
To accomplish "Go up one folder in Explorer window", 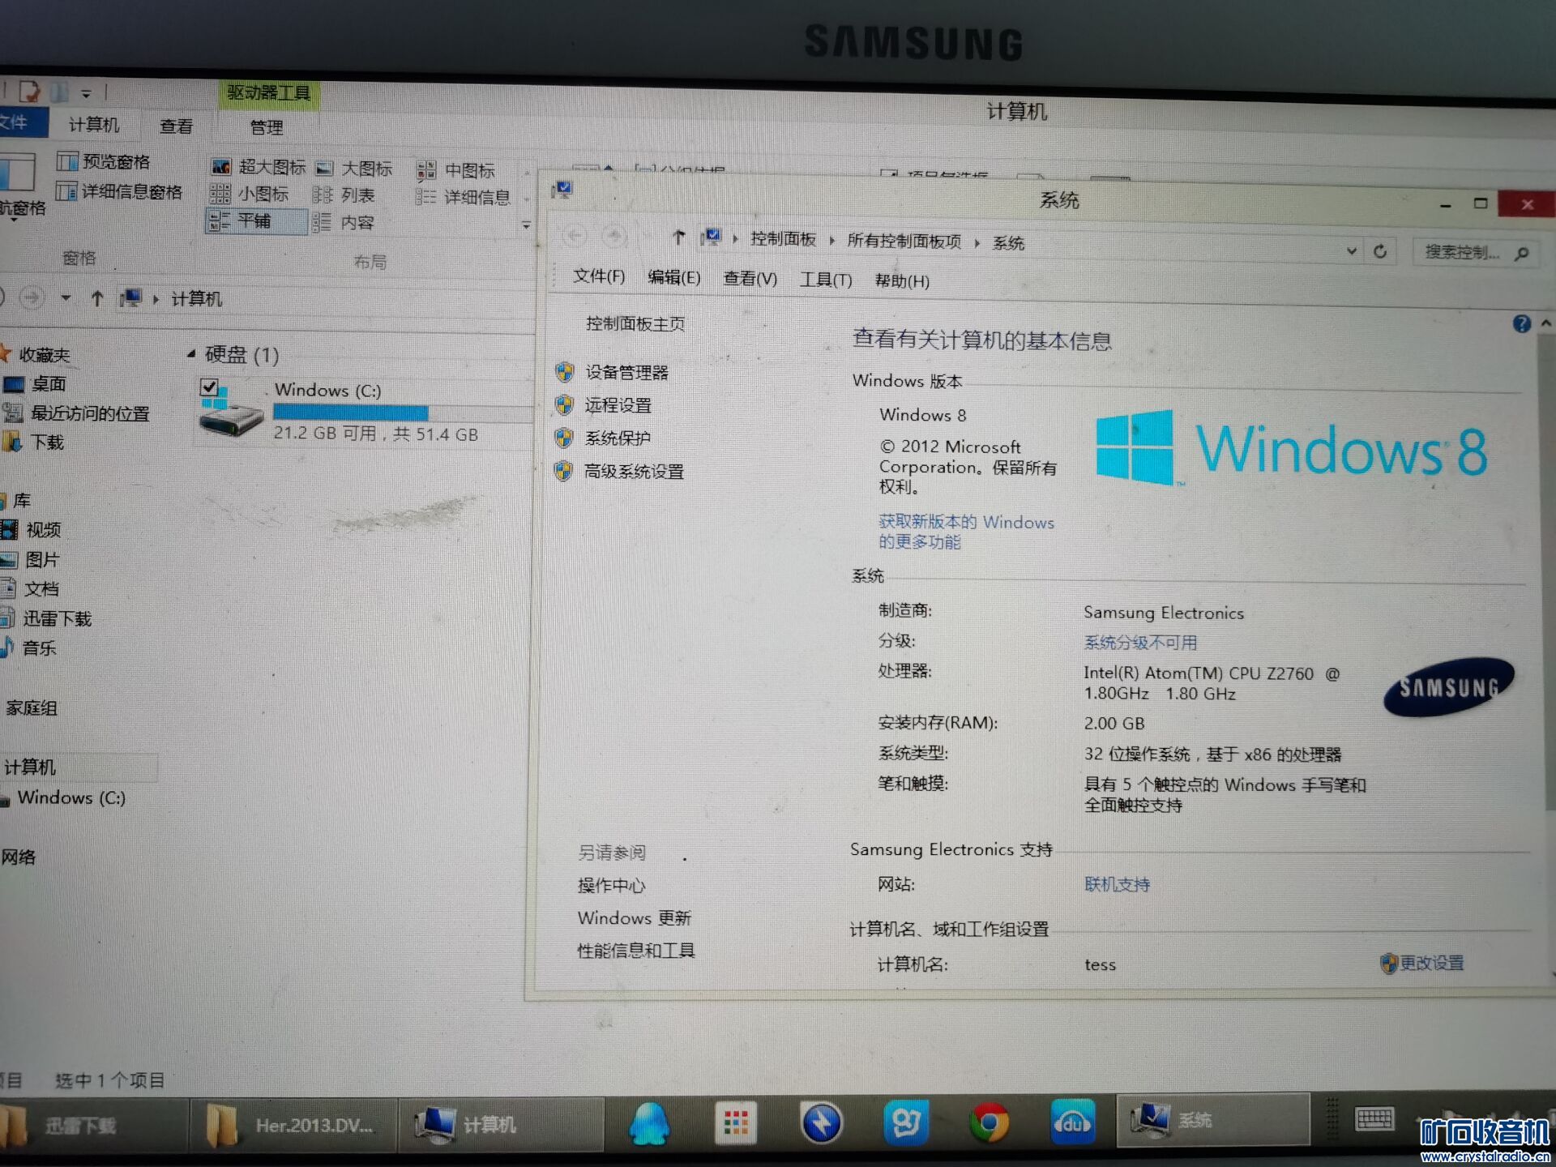I will (96, 297).
